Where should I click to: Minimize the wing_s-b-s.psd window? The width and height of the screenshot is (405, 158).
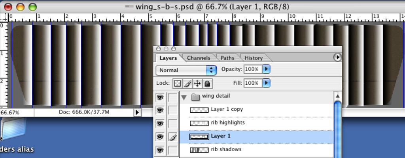coord(20,7)
